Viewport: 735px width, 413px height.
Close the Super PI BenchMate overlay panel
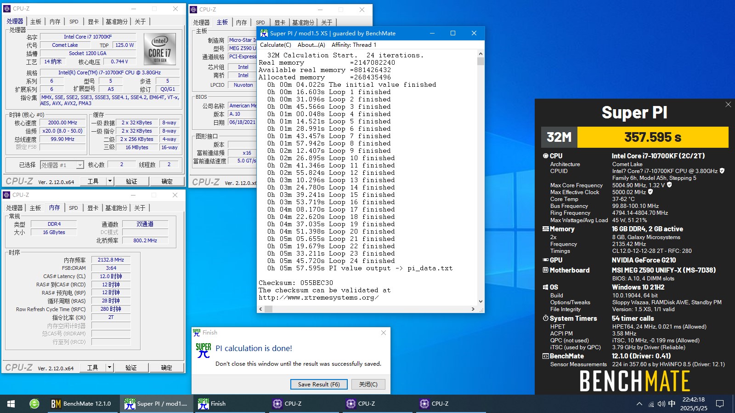[728, 105]
